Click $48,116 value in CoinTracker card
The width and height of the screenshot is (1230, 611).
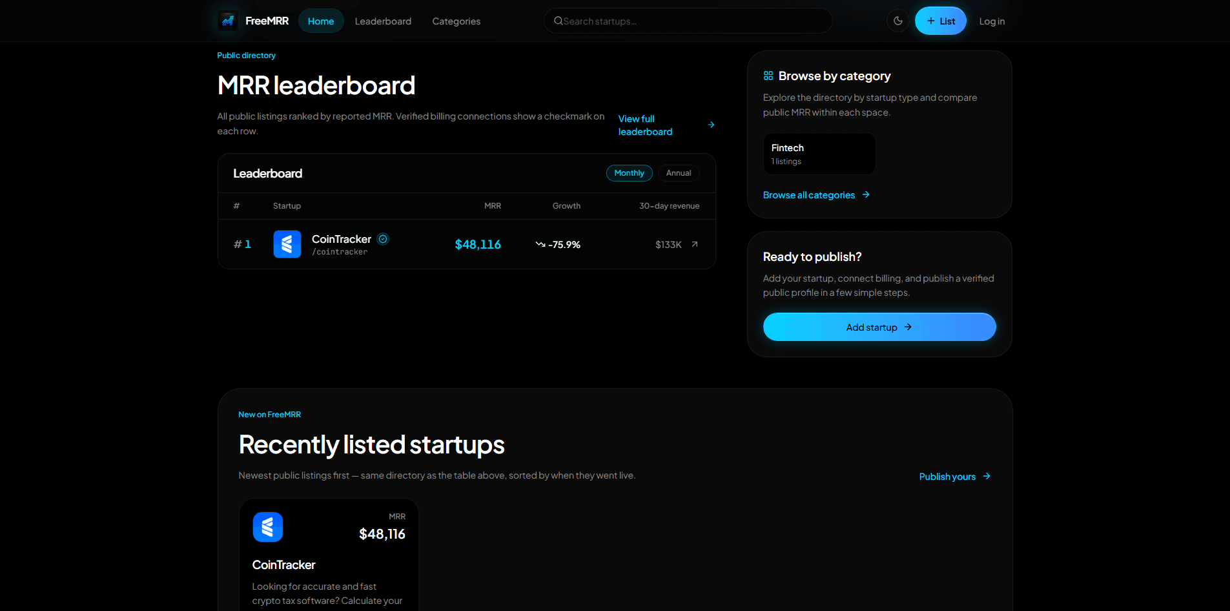[x=382, y=534]
